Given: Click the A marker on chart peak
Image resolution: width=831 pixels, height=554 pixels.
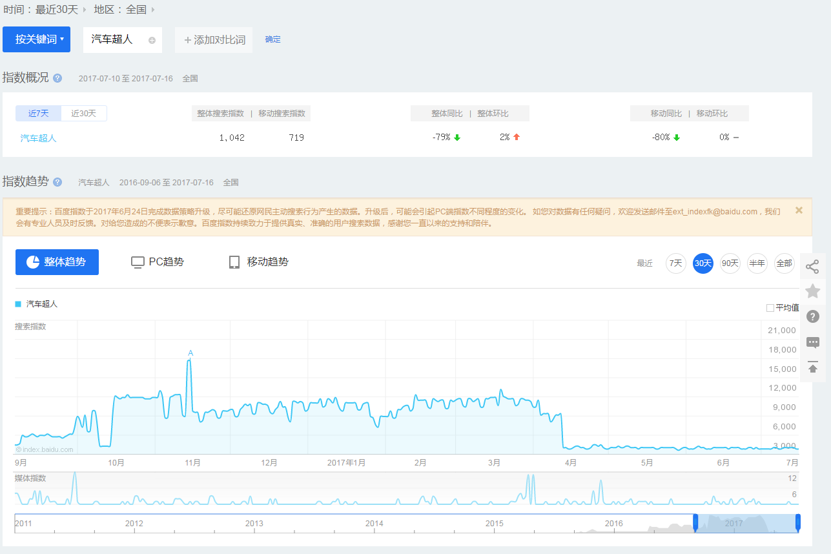Looking at the screenshot, I should click(190, 353).
